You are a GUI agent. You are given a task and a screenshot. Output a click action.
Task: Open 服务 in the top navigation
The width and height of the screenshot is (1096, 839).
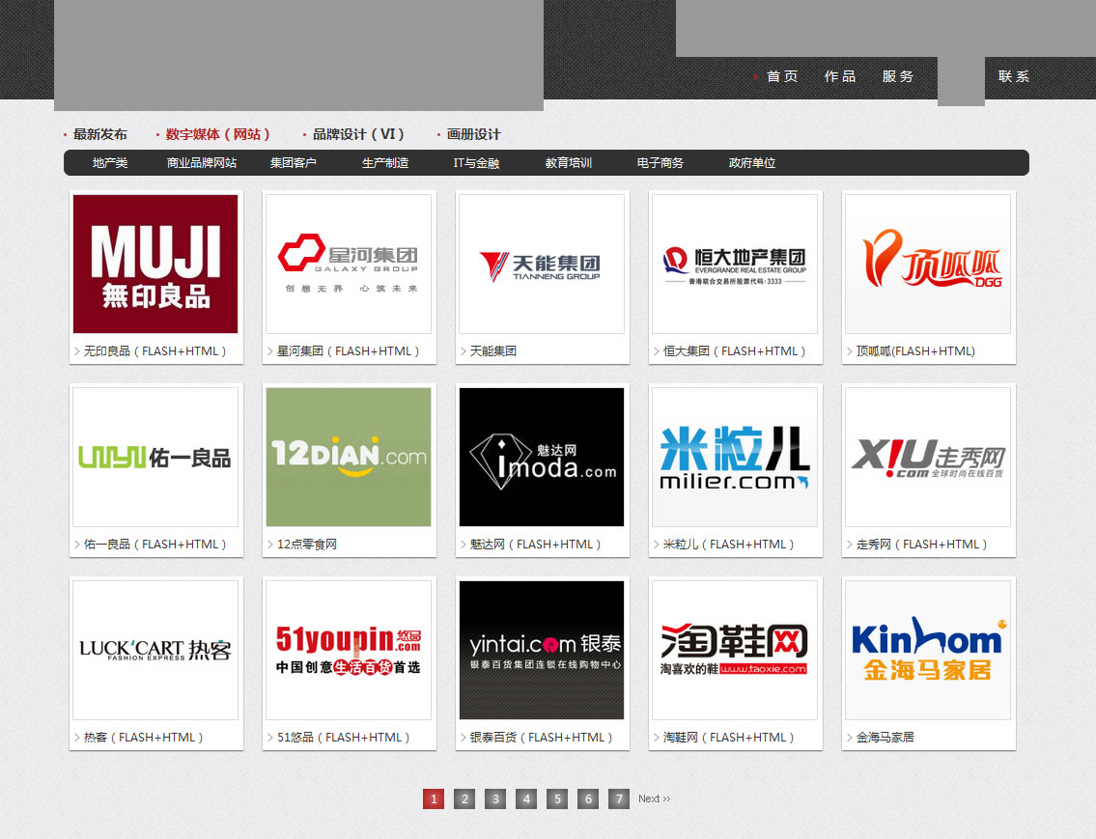pyautogui.click(x=897, y=76)
